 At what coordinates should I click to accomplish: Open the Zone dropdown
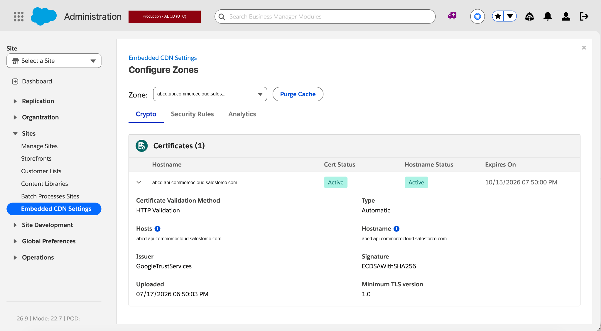[210, 94]
